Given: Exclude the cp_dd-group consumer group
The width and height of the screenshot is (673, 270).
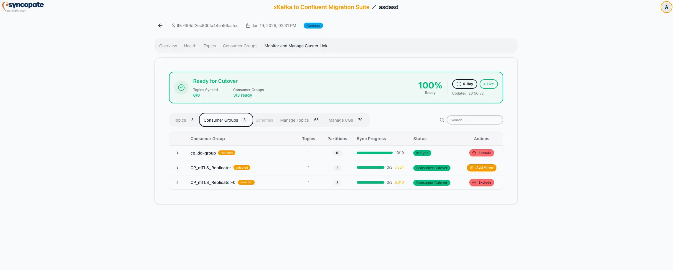Looking at the screenshot, I should pos(481,153).
